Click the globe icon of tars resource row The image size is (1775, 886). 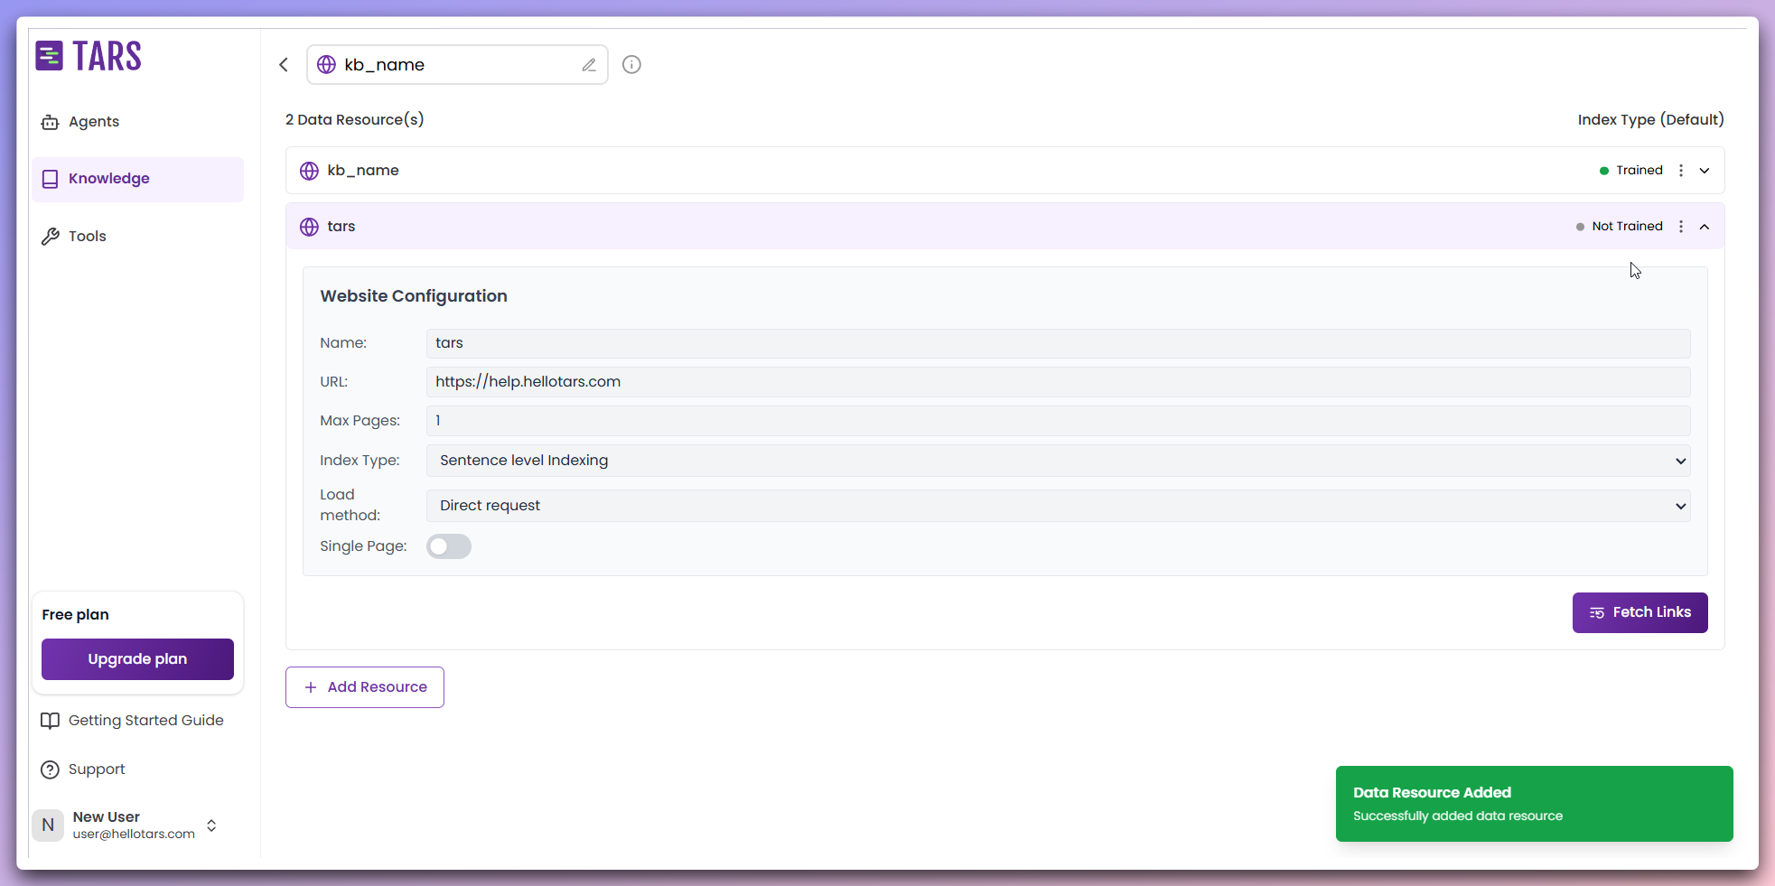[x=309, y=227]
